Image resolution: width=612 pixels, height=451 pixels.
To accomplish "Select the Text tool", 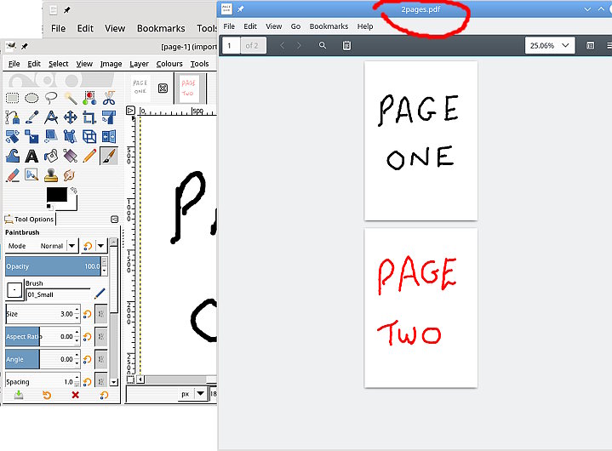I will click(x=31, y=156).
